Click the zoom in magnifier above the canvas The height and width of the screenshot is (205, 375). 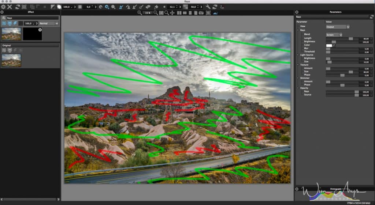point(140,13)
